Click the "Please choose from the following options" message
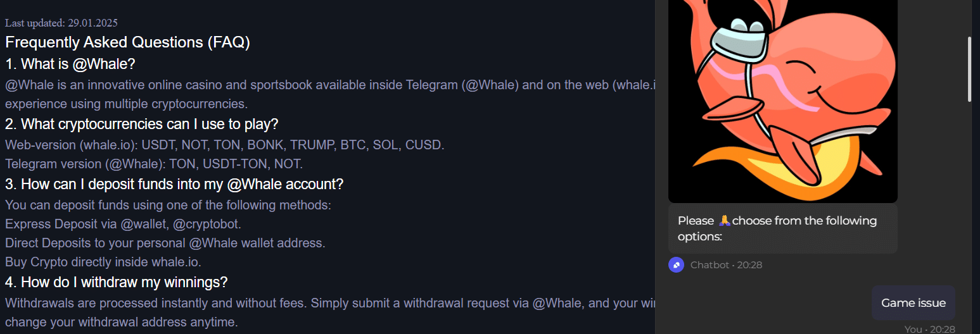Viewport: 980px width, 334px height. [782, 228]
